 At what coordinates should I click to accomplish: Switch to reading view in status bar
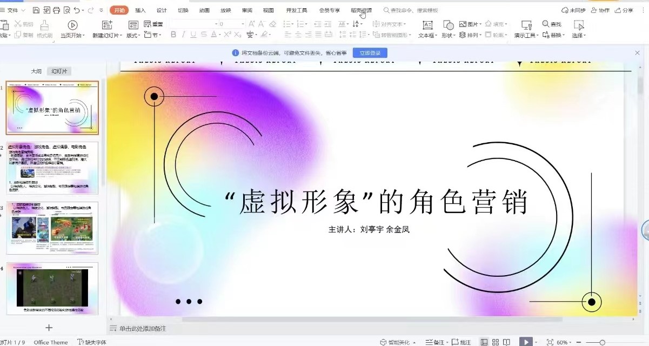[x=506, y=342]
